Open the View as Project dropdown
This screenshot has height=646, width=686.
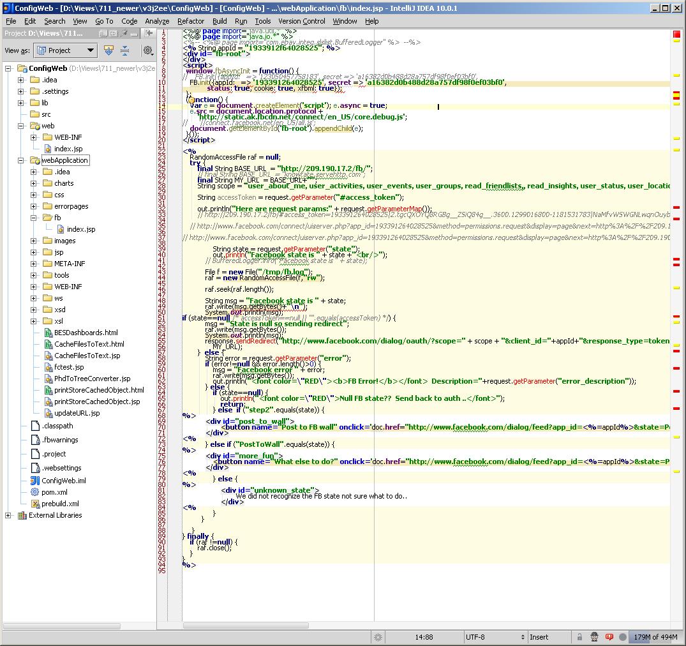click(65, 50)
